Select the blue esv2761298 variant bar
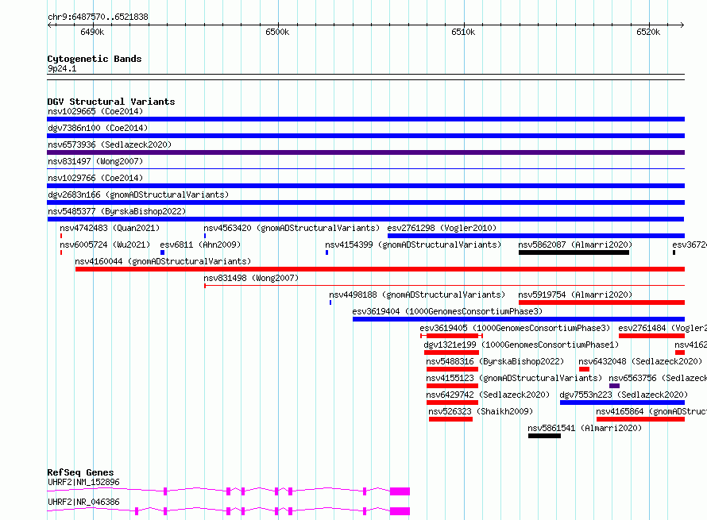The image size is (707, 520). click(x=536, y=236)
